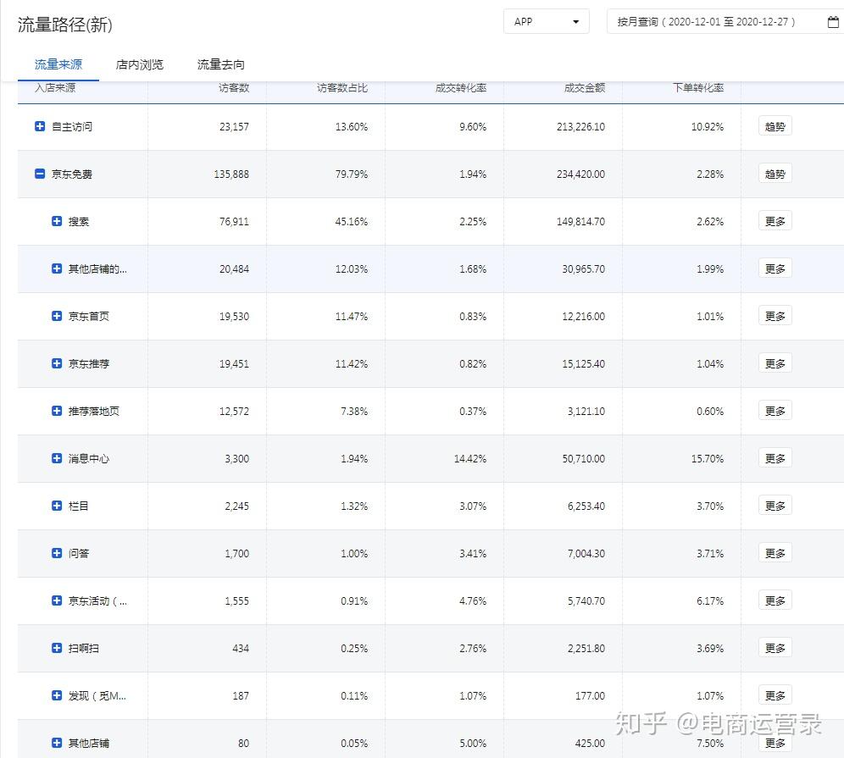
Task: Click 更多 button in 栏目 row
Action: (x=775, y=506)
